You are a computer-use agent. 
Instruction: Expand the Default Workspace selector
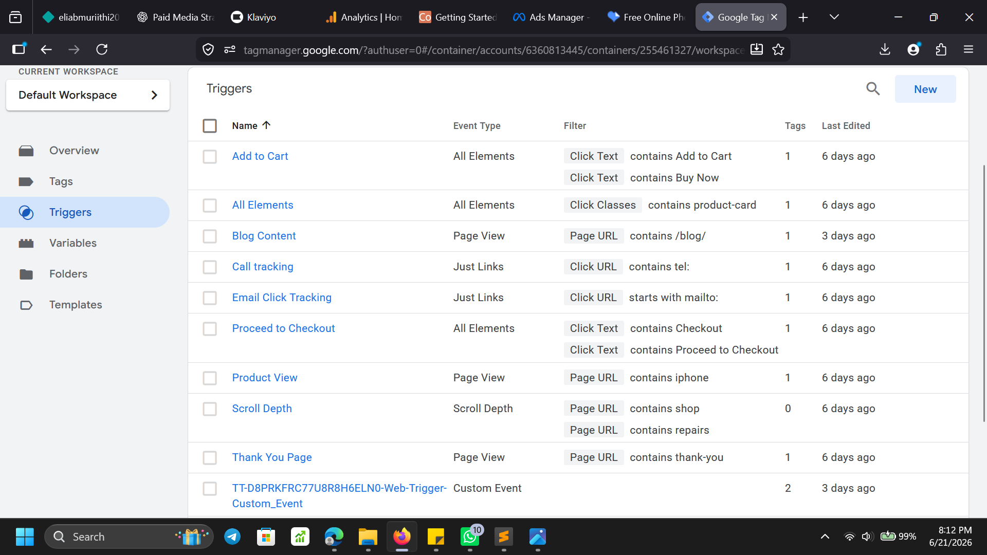coord(88,95)
